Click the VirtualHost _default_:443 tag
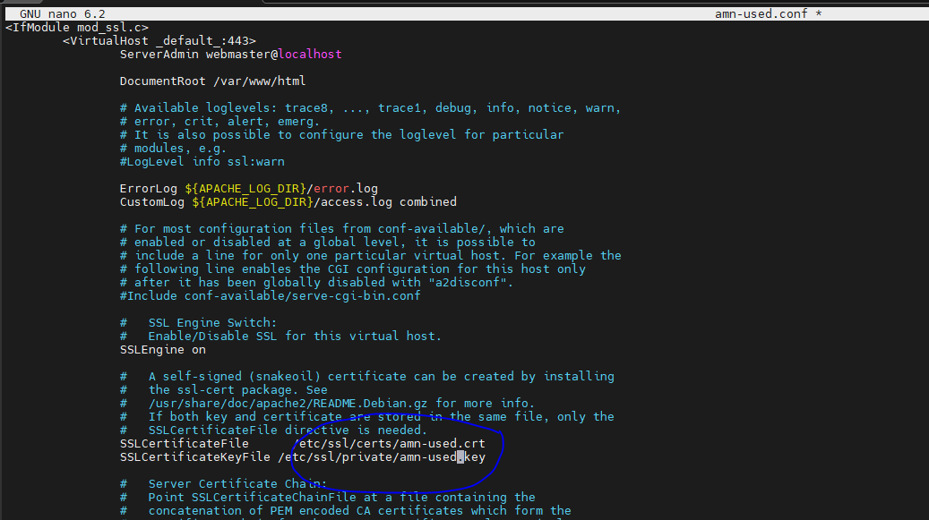Screen dimensions: 929x520 pos(159,40)
